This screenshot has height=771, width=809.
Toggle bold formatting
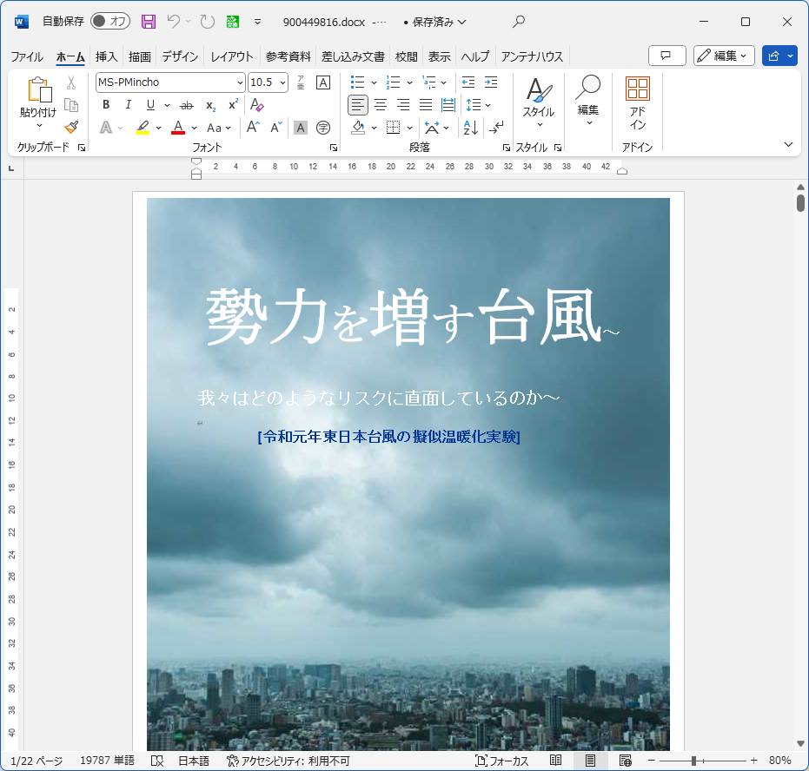pos(106,105)
